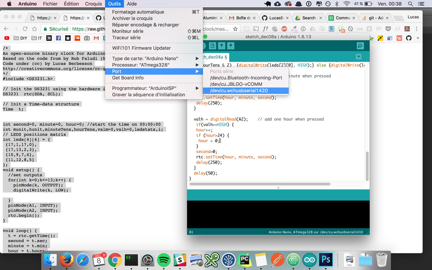Select port /dev/cu.wchusbserial1420

coord(246,91)
